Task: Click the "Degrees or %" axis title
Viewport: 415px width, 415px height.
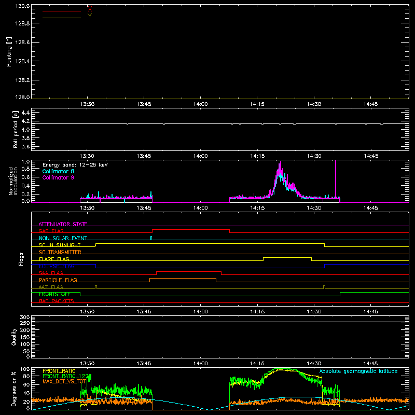Action: pos(13,389)
